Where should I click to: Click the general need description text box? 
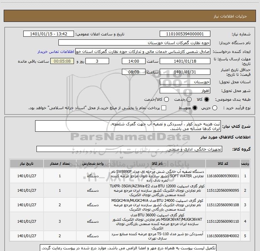tap(128, 126)
